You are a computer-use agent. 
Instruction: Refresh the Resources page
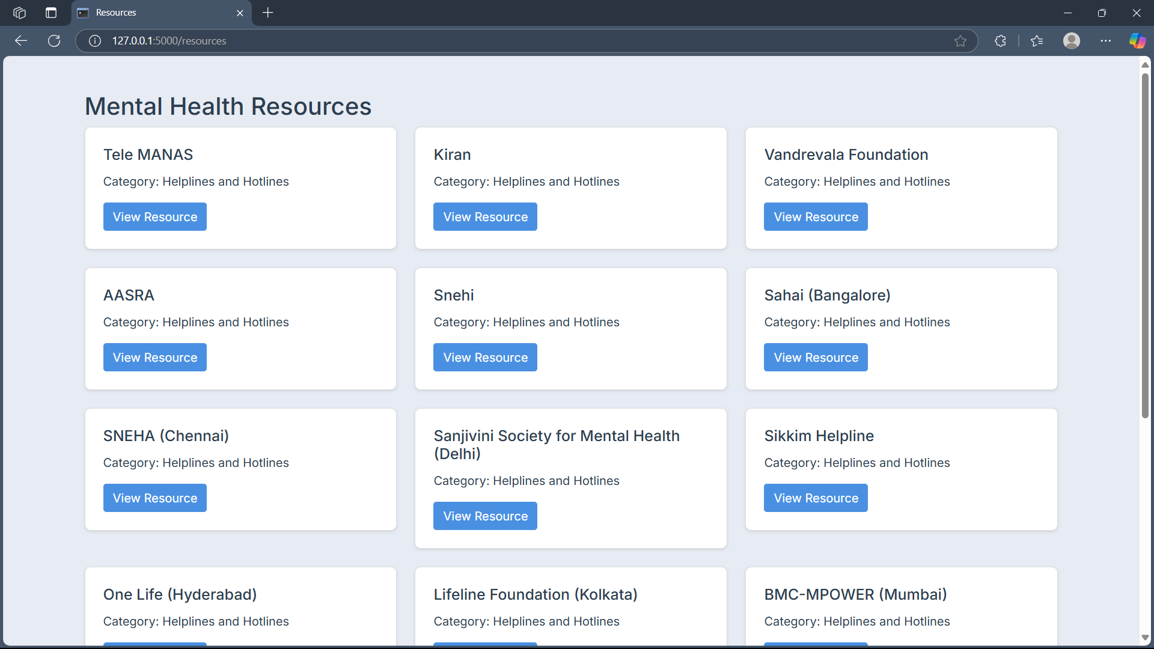click(x=54, y=41)
